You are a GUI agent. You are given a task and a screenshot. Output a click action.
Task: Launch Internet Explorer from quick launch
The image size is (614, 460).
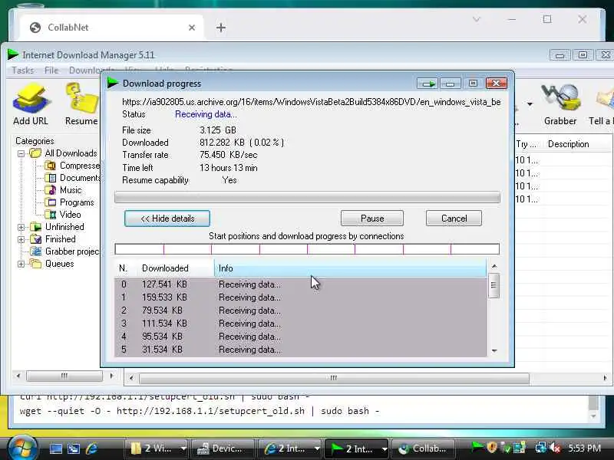[91, 449]
